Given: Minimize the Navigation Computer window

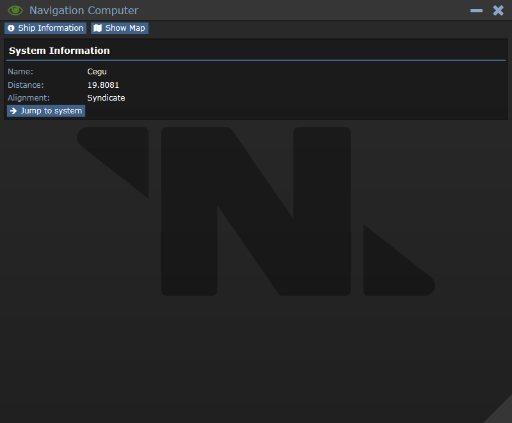Looking at the screenshot, I should [476, 11].
